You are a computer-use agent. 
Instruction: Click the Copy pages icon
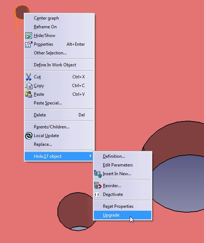pos(29,86)
